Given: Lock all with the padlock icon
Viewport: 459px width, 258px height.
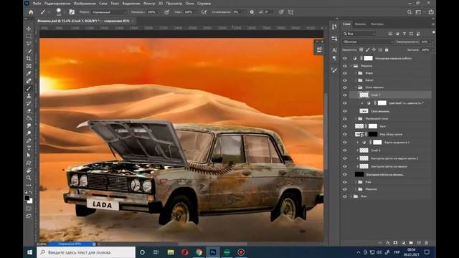Looking at the screenshot, I should pyautogui.click(x=387, y=50).
